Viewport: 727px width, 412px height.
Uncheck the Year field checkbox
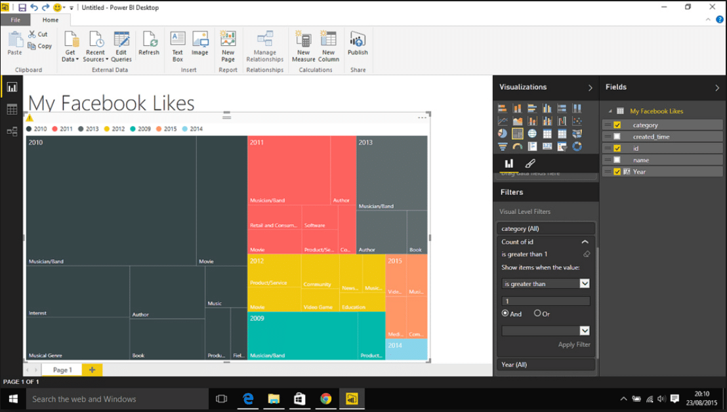[x=617, y=171]
